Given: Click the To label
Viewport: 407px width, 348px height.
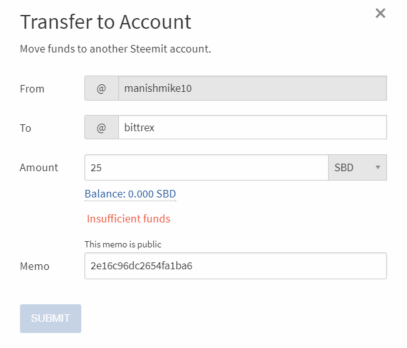Looking at the screenshot, I should pyautogui.click(x=26, y=128).
